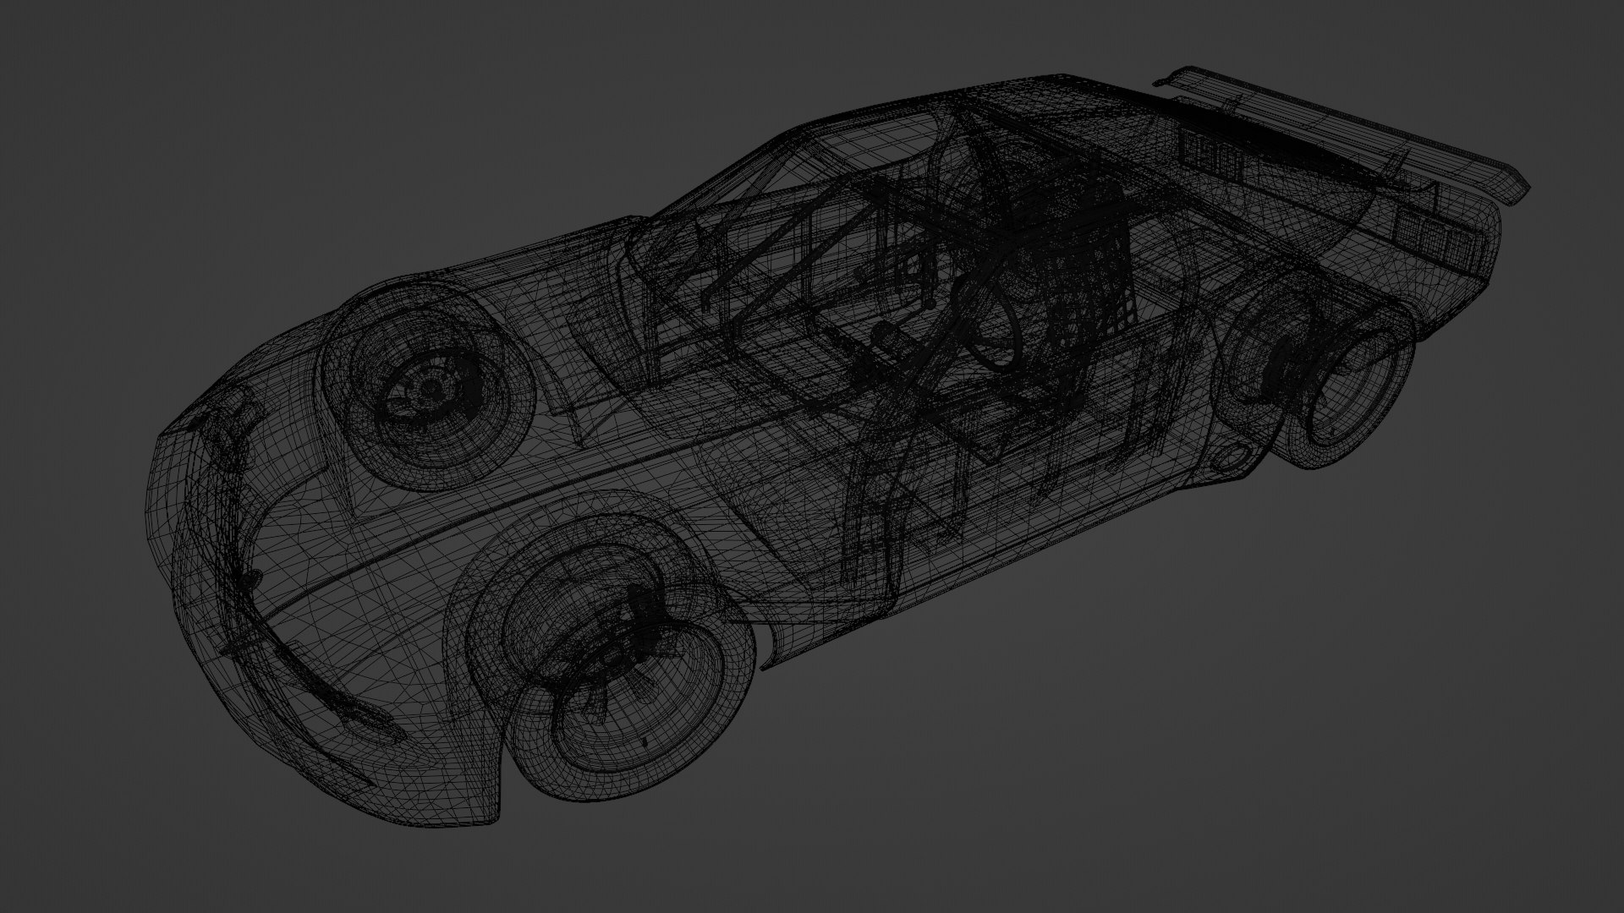This screenshot has width=1624, height=913.
Task: Select the car's rear spoiler wing
Action: tap(1345, 135)
